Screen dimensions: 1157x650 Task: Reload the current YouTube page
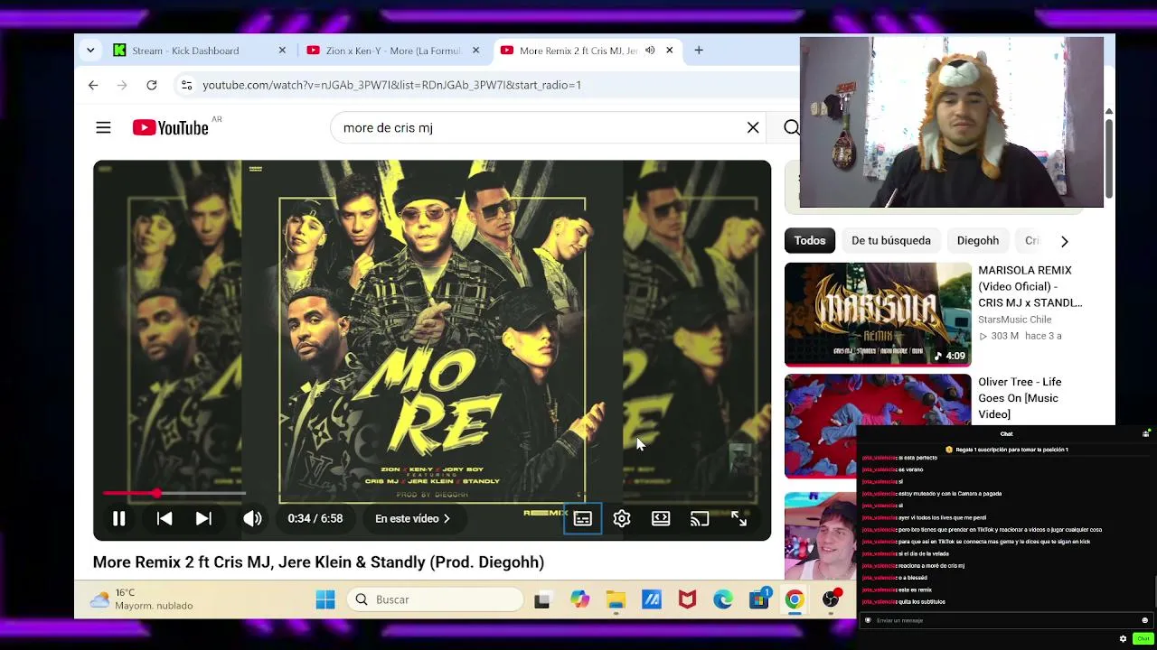point(152,85)
